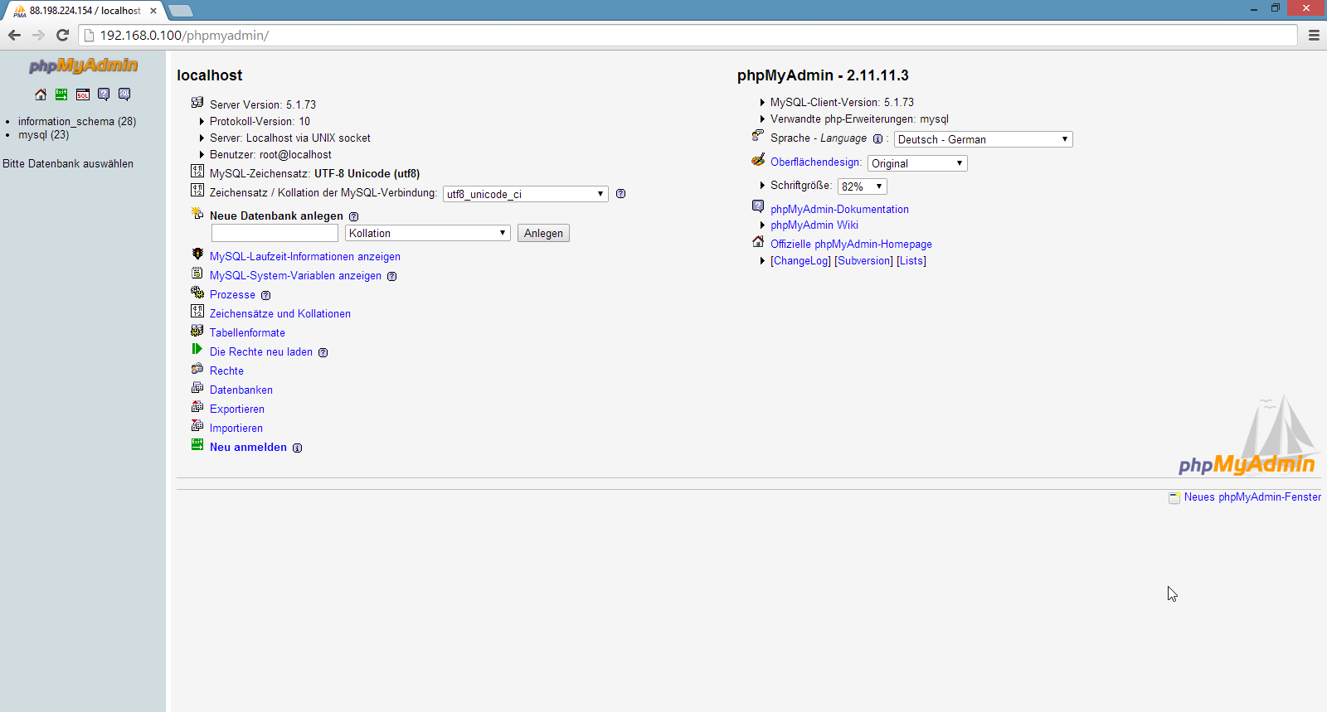Select information_schema (28) database
This screenshot has height=712, width=1327.
click(x=77, y=122)
